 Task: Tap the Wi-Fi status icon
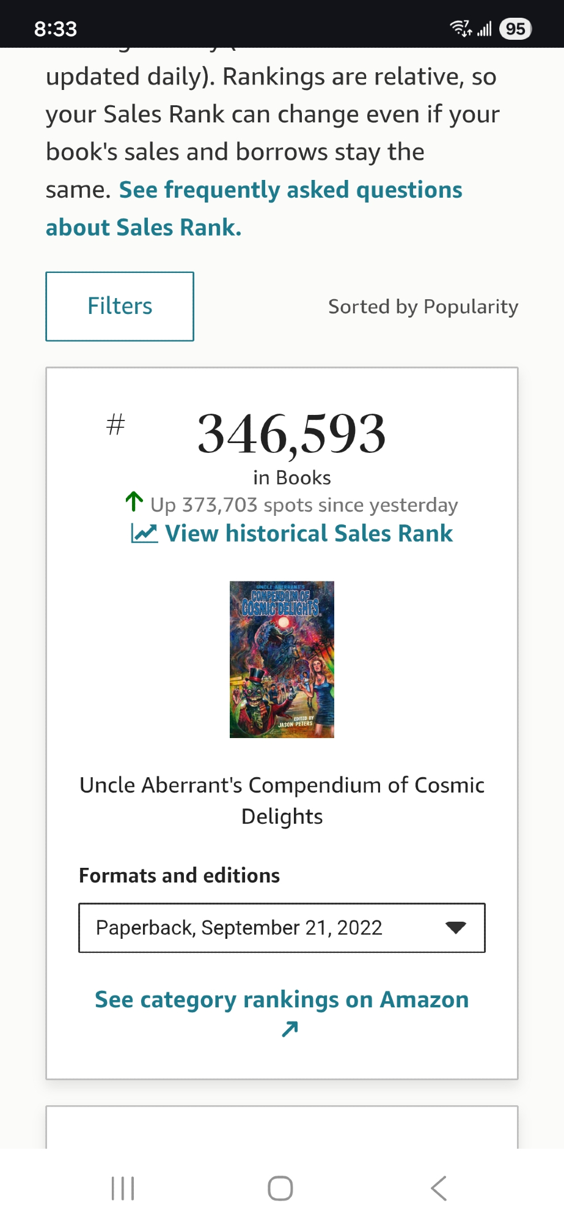click(460, 28)
